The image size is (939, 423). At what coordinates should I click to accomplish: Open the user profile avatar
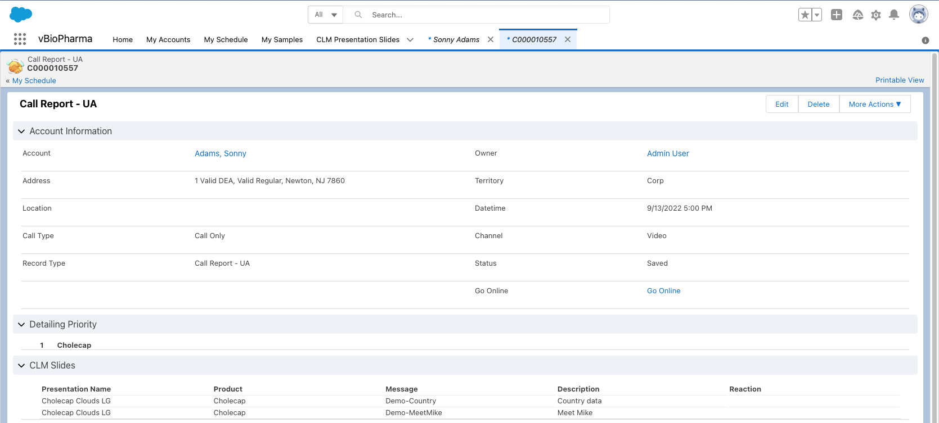[918, 15]
